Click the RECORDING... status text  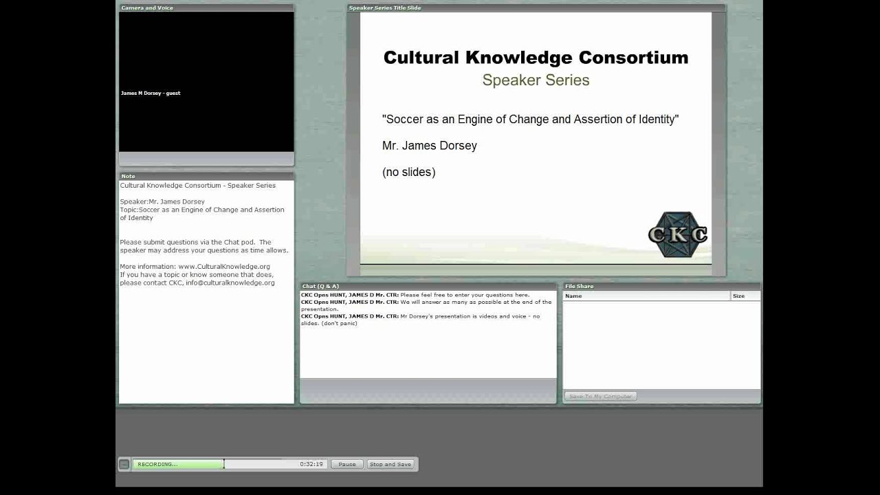coord(157,464)
